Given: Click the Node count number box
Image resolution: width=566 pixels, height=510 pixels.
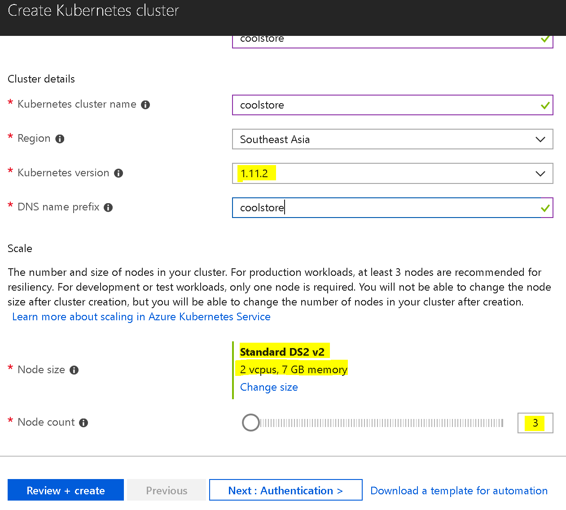Looking at the screenshot, I should [x=535, y=423].
